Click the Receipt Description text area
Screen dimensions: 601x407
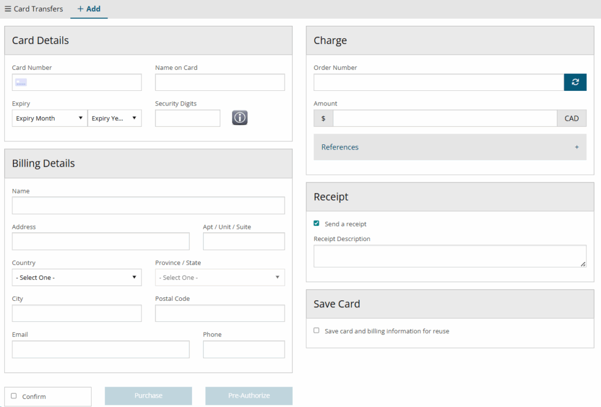[450, 256]
